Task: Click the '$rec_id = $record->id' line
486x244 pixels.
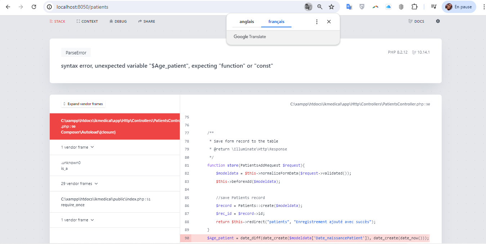Action: coord(240,214)
